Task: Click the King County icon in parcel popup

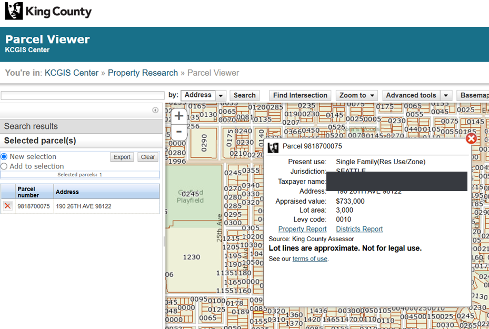Action: 273,147
